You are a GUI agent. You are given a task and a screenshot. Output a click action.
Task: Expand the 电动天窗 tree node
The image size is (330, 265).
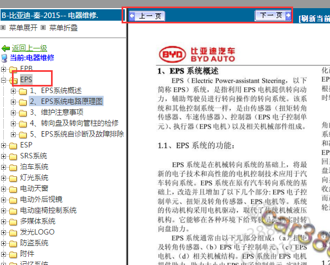click(x=3, y=189)
